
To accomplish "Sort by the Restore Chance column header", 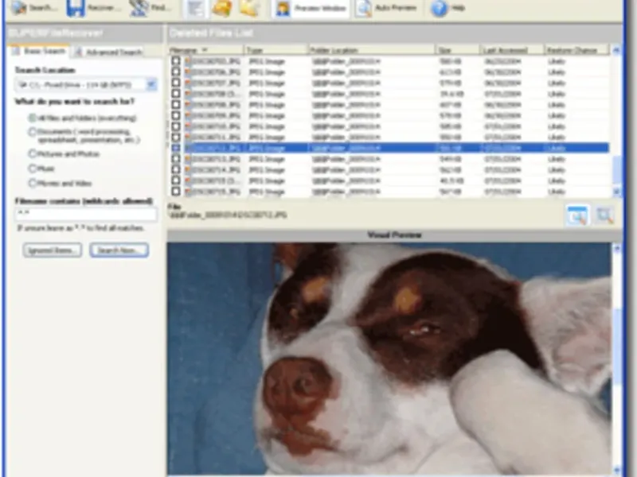I will click(576, 50).
